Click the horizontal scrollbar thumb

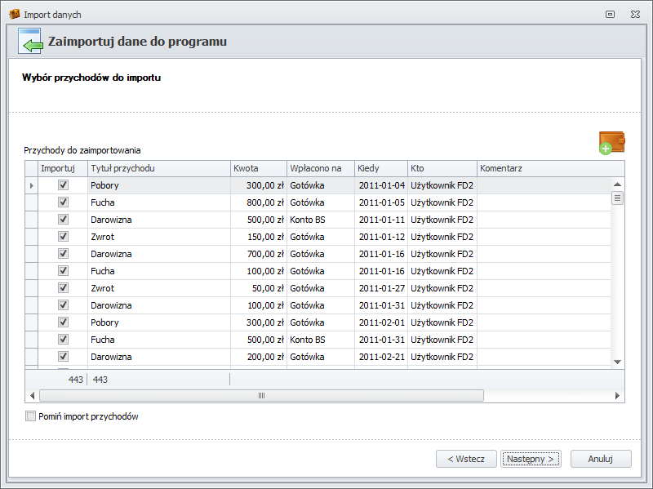click(261, 395)
